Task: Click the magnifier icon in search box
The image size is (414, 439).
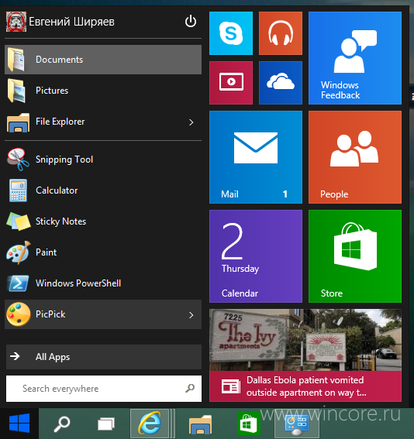Action: [x=190, y=388]
